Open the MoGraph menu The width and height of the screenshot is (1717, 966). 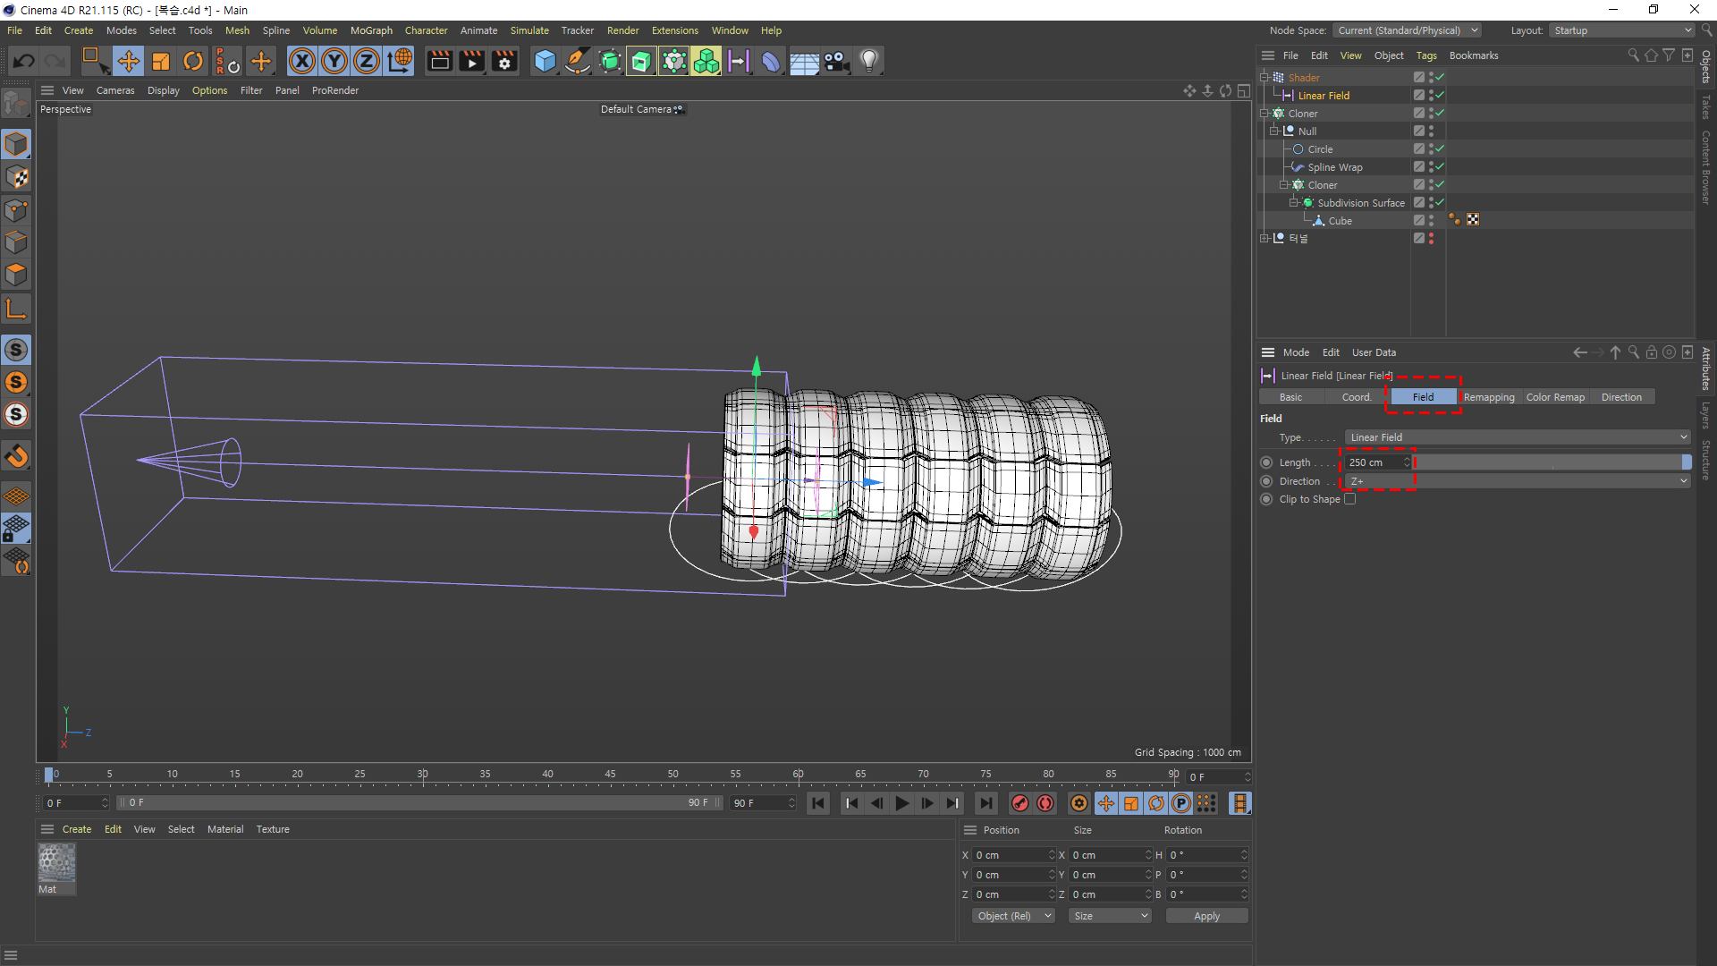tap(371, 30)
